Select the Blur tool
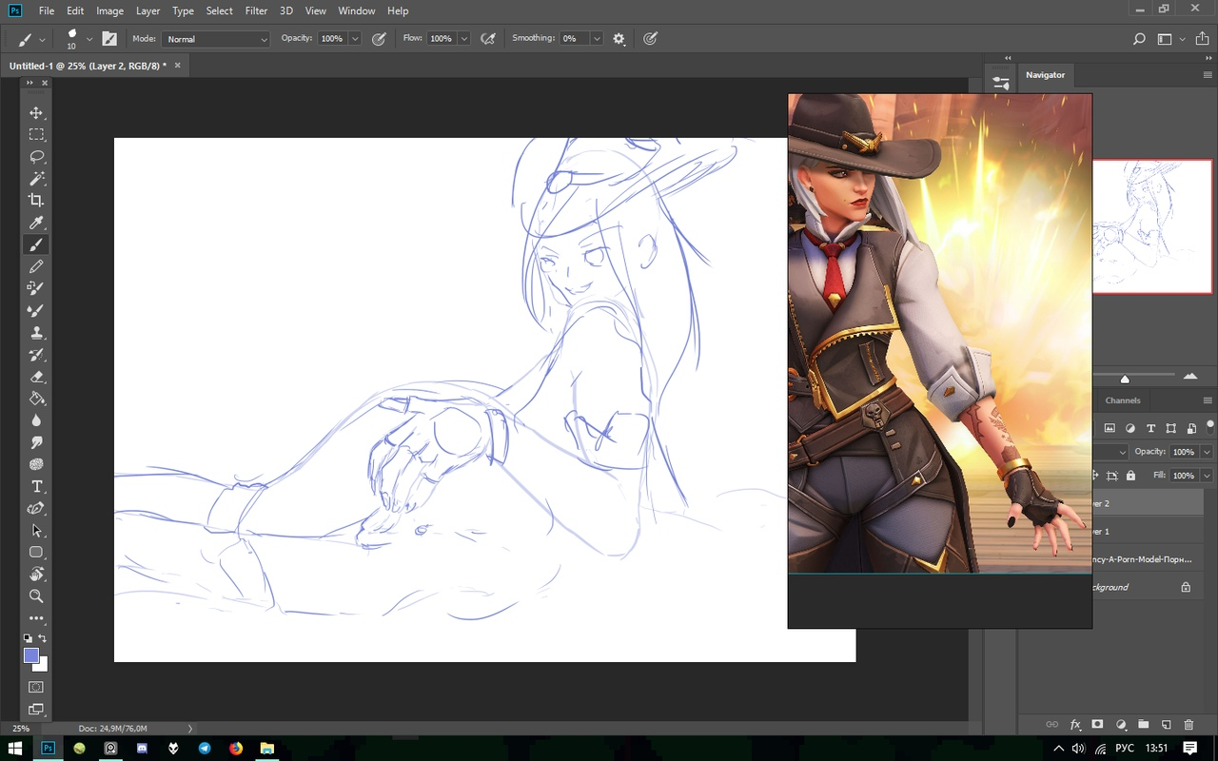The height and width of the screenshot is (761, 1218). coord(36,420)
